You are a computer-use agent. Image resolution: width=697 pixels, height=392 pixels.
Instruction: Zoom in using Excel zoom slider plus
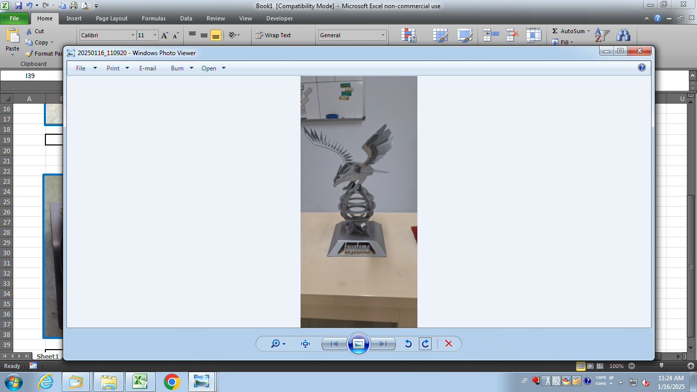pyautogui.click(x=691, y=366)
